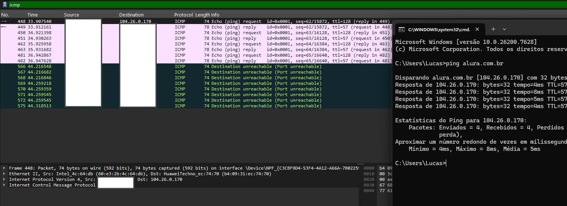
Task: Sort by the Destination column header
Action: pyautogui.click(x=145, y=15)
